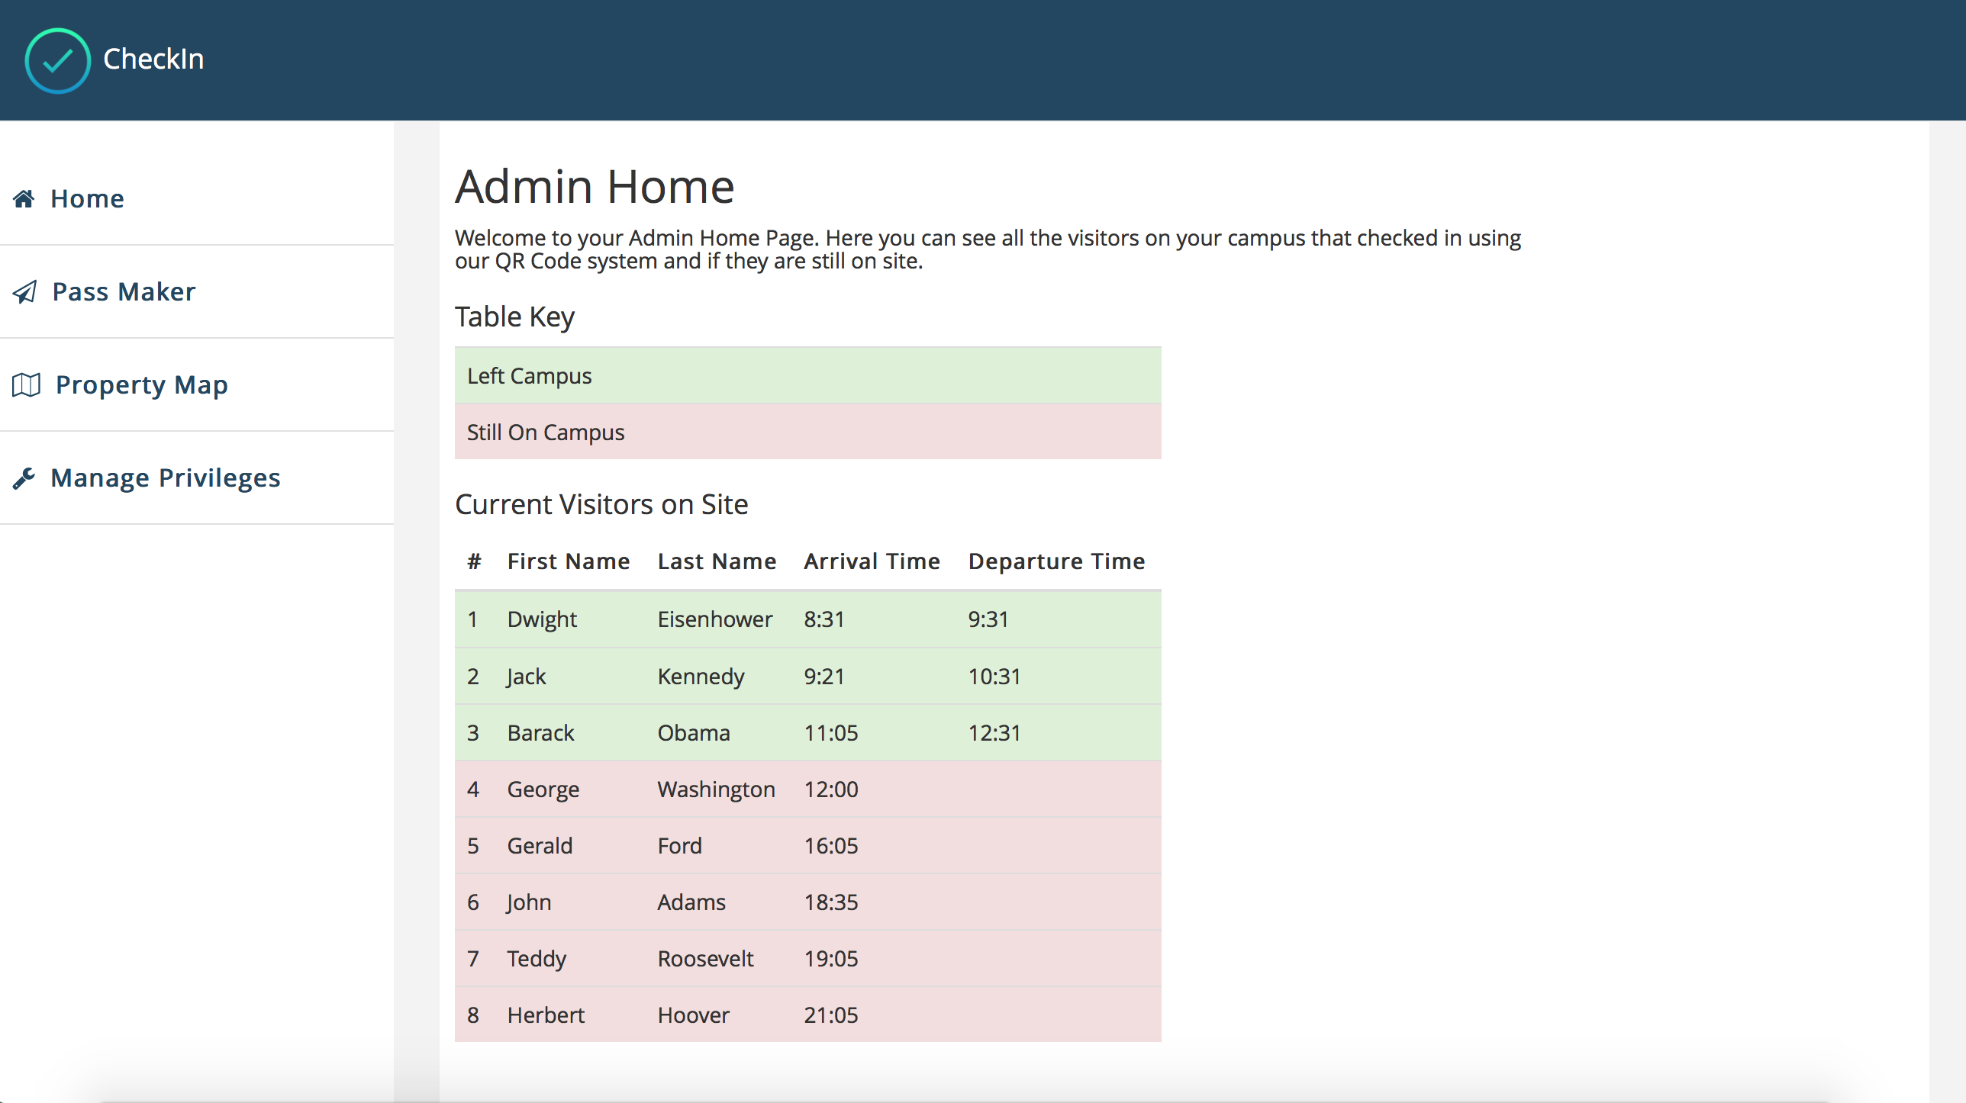Viewport: 1966px width, 1103px height.
Task: Select the Herbert Hoover visitor row
Action: (x=807, y=1015)
